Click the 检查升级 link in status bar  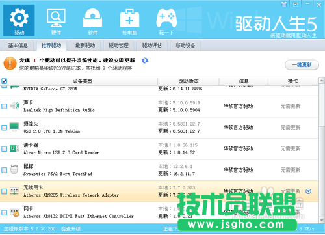71,228
